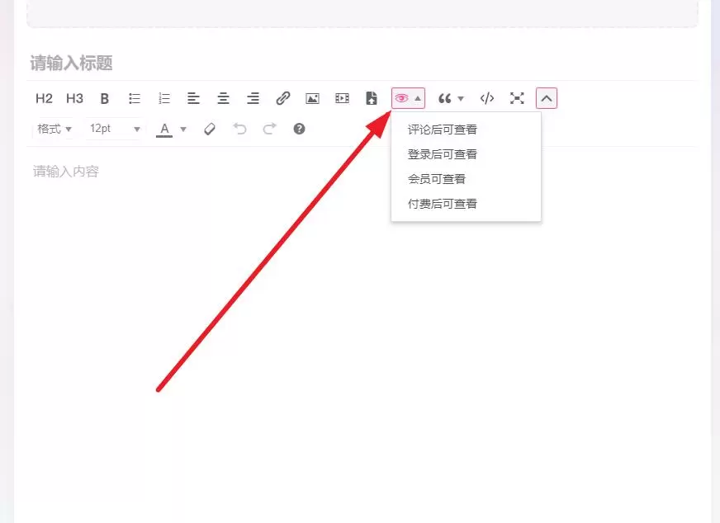The height and width of the screenshot is (523, 720).
Task: Collapse the second toolbar row
Action: point(547,98)
